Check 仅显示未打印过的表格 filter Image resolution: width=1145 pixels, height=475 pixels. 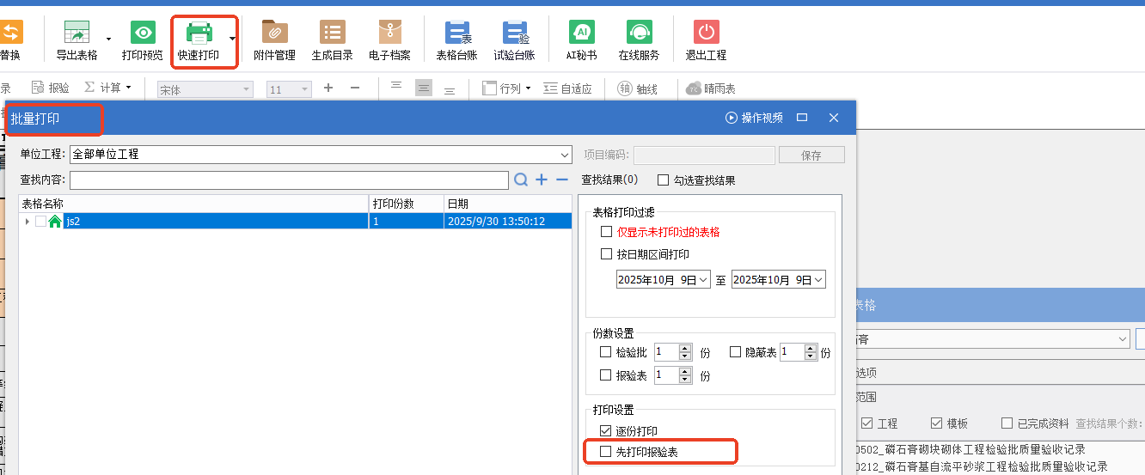pos(606,232)
